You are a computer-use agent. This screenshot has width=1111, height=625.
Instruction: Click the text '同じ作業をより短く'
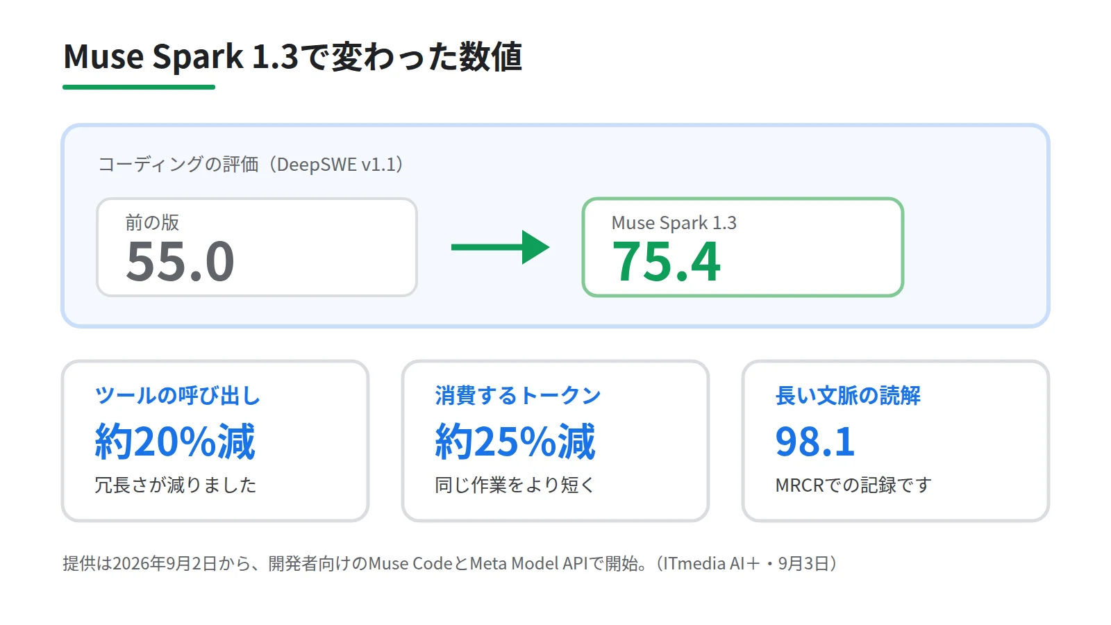(x=515, y=485)
